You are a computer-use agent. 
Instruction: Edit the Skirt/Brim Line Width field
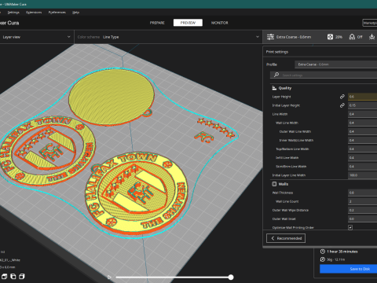[363, 167]
